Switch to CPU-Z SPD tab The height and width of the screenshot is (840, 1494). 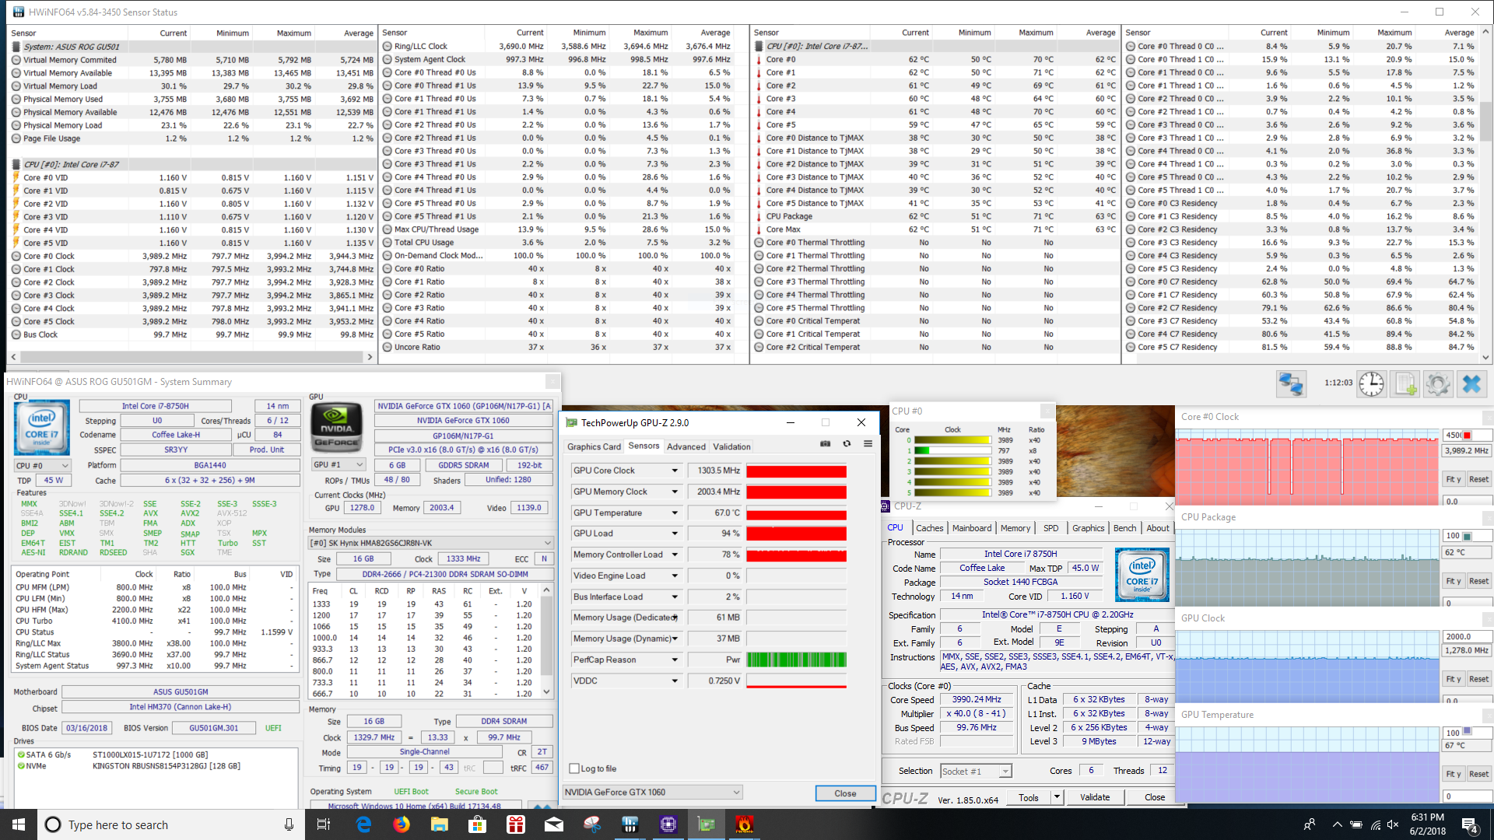coord(1050,528)
